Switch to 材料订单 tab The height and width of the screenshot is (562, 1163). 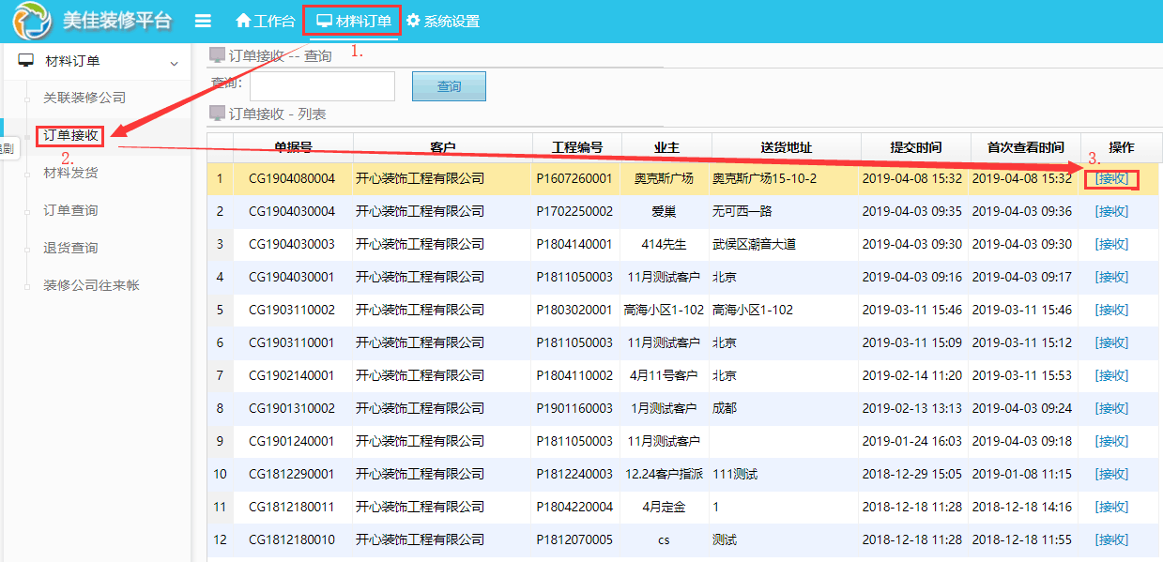[x=353, y=21]
